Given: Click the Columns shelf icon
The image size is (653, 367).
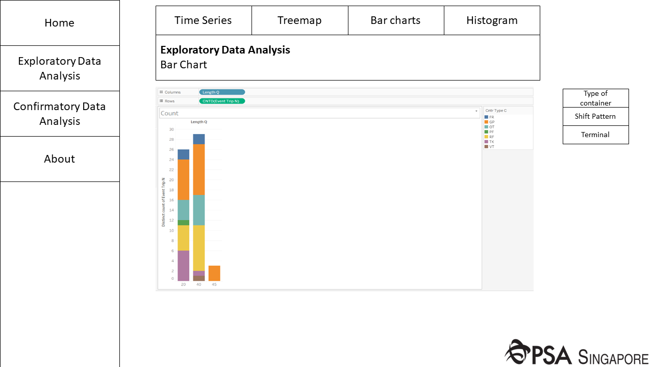Looking at the screenshot, I should (161, 92).
